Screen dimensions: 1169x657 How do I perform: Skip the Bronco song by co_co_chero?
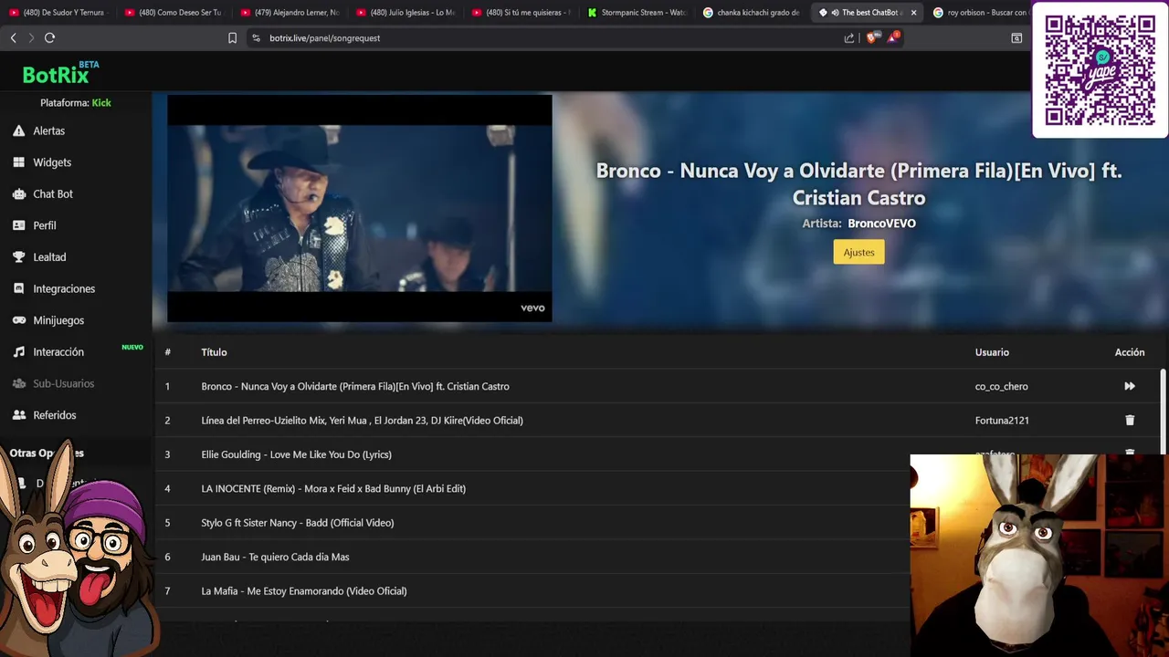(x=1130, y=386)
